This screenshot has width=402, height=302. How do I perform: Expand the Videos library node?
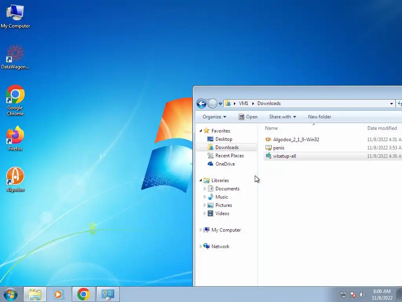[204, 214]
